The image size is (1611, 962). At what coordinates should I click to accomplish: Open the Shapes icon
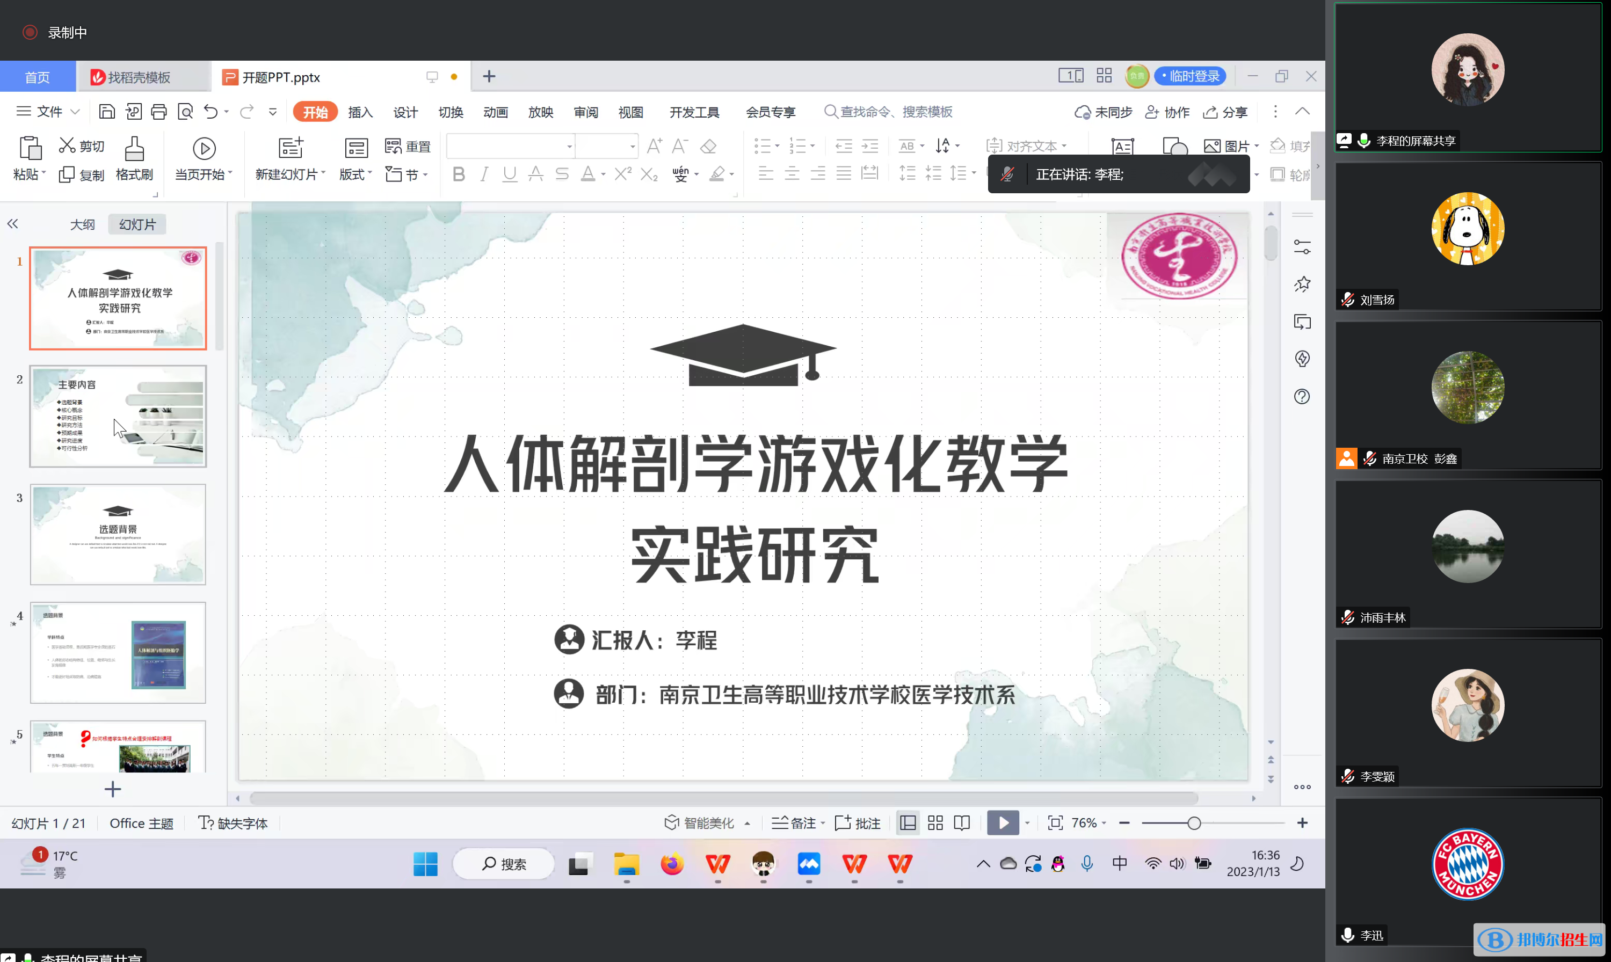pos(1175,147)
